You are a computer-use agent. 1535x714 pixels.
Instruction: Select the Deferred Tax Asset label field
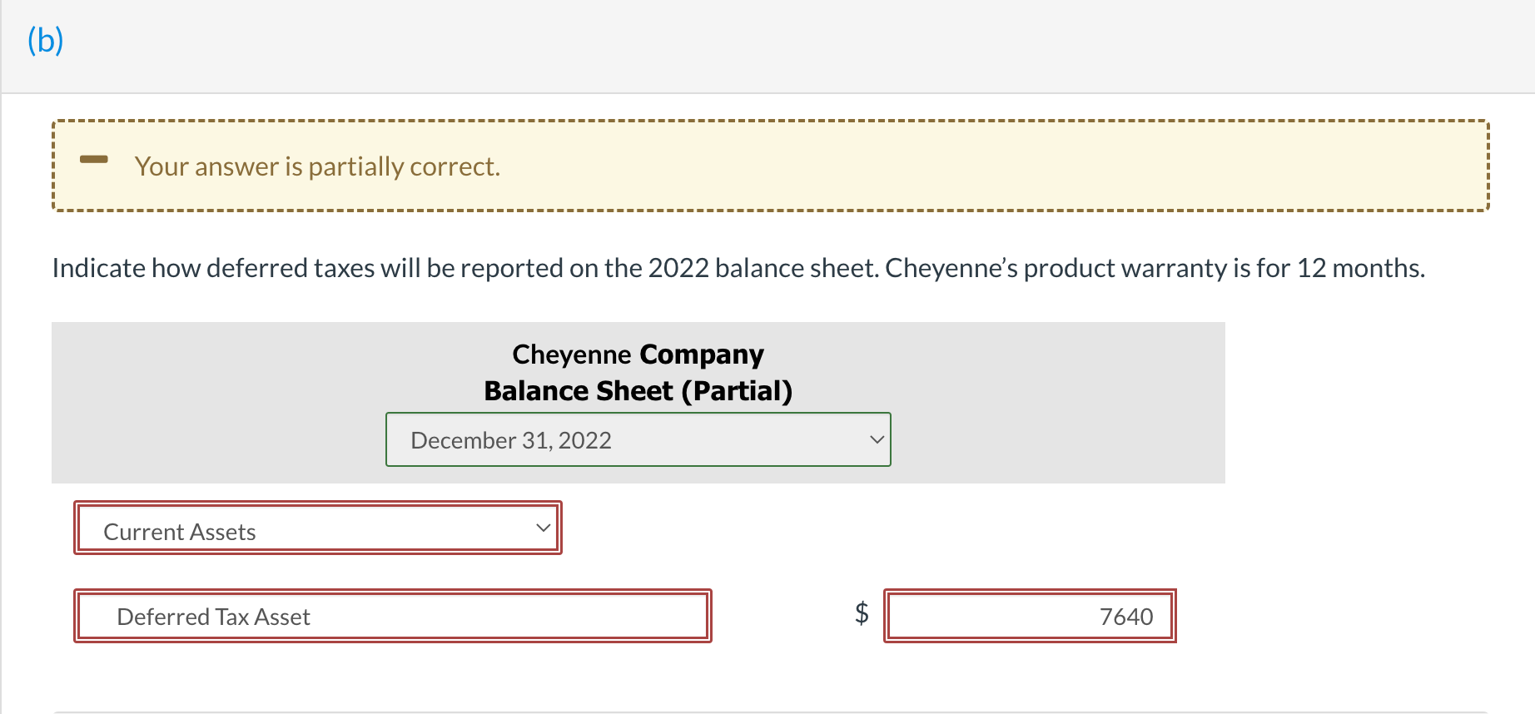392,616
